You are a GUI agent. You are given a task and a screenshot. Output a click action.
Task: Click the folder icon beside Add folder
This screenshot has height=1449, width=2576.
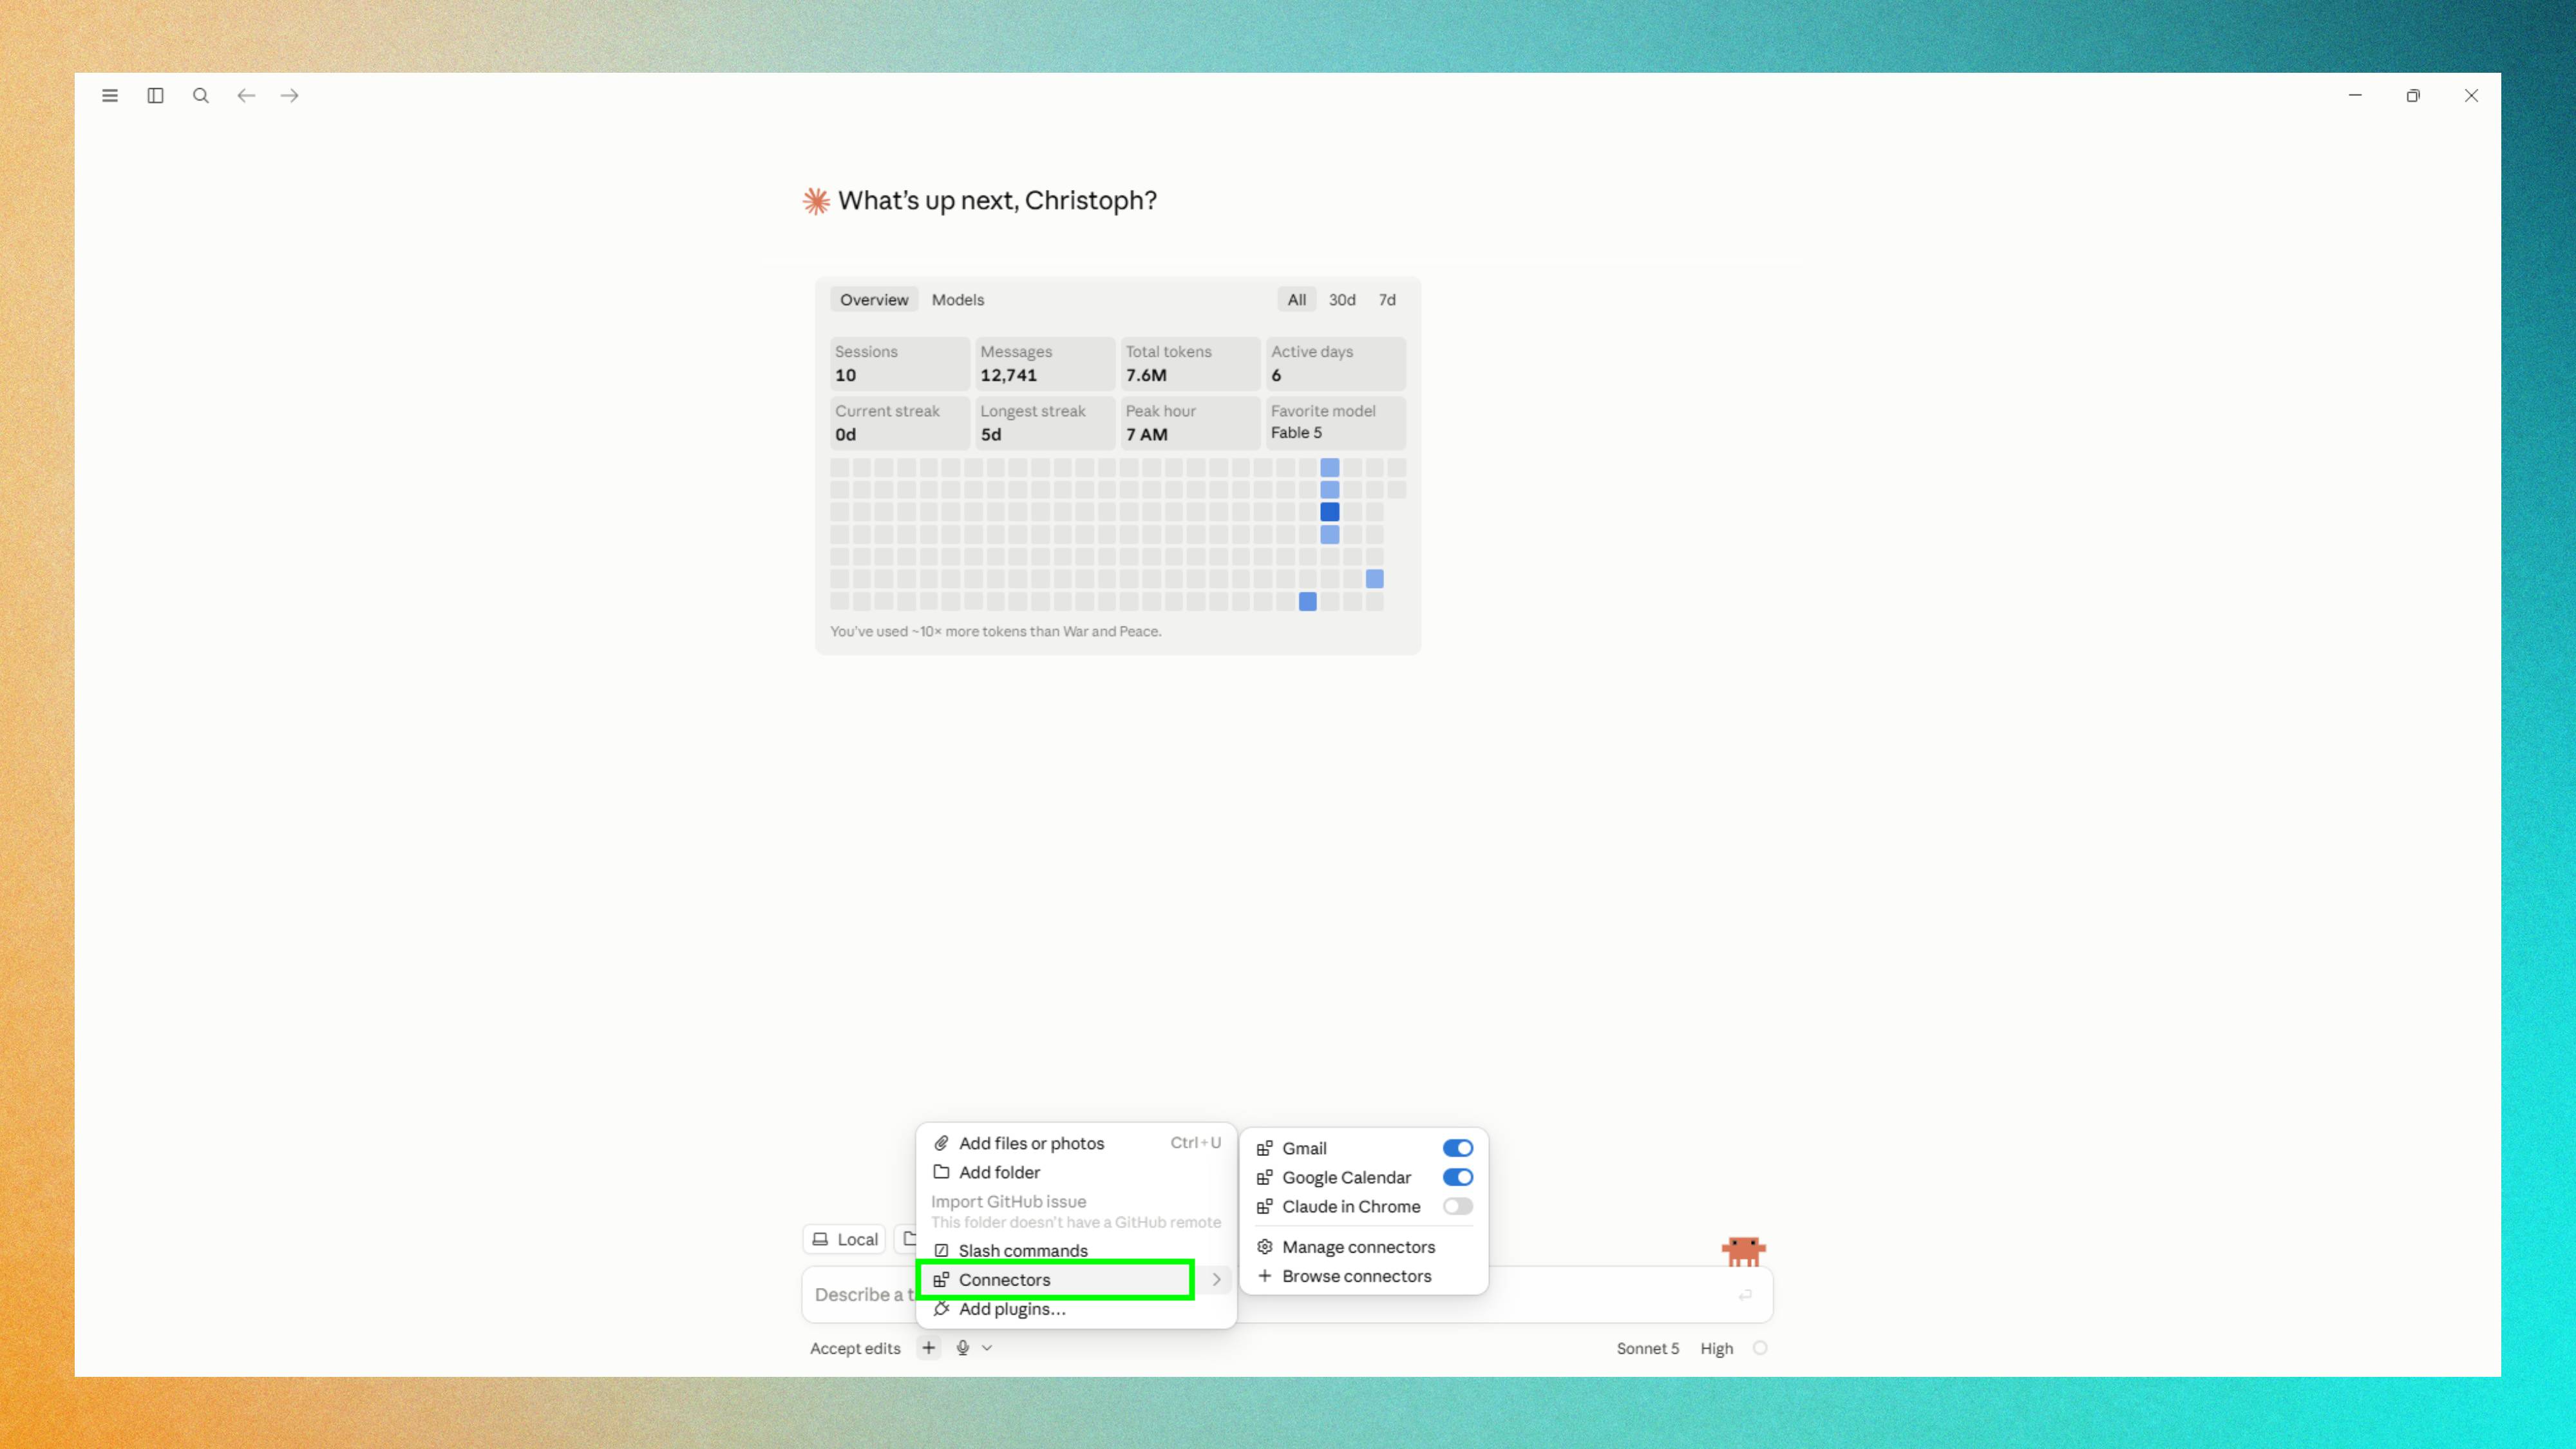point(941,1172)
